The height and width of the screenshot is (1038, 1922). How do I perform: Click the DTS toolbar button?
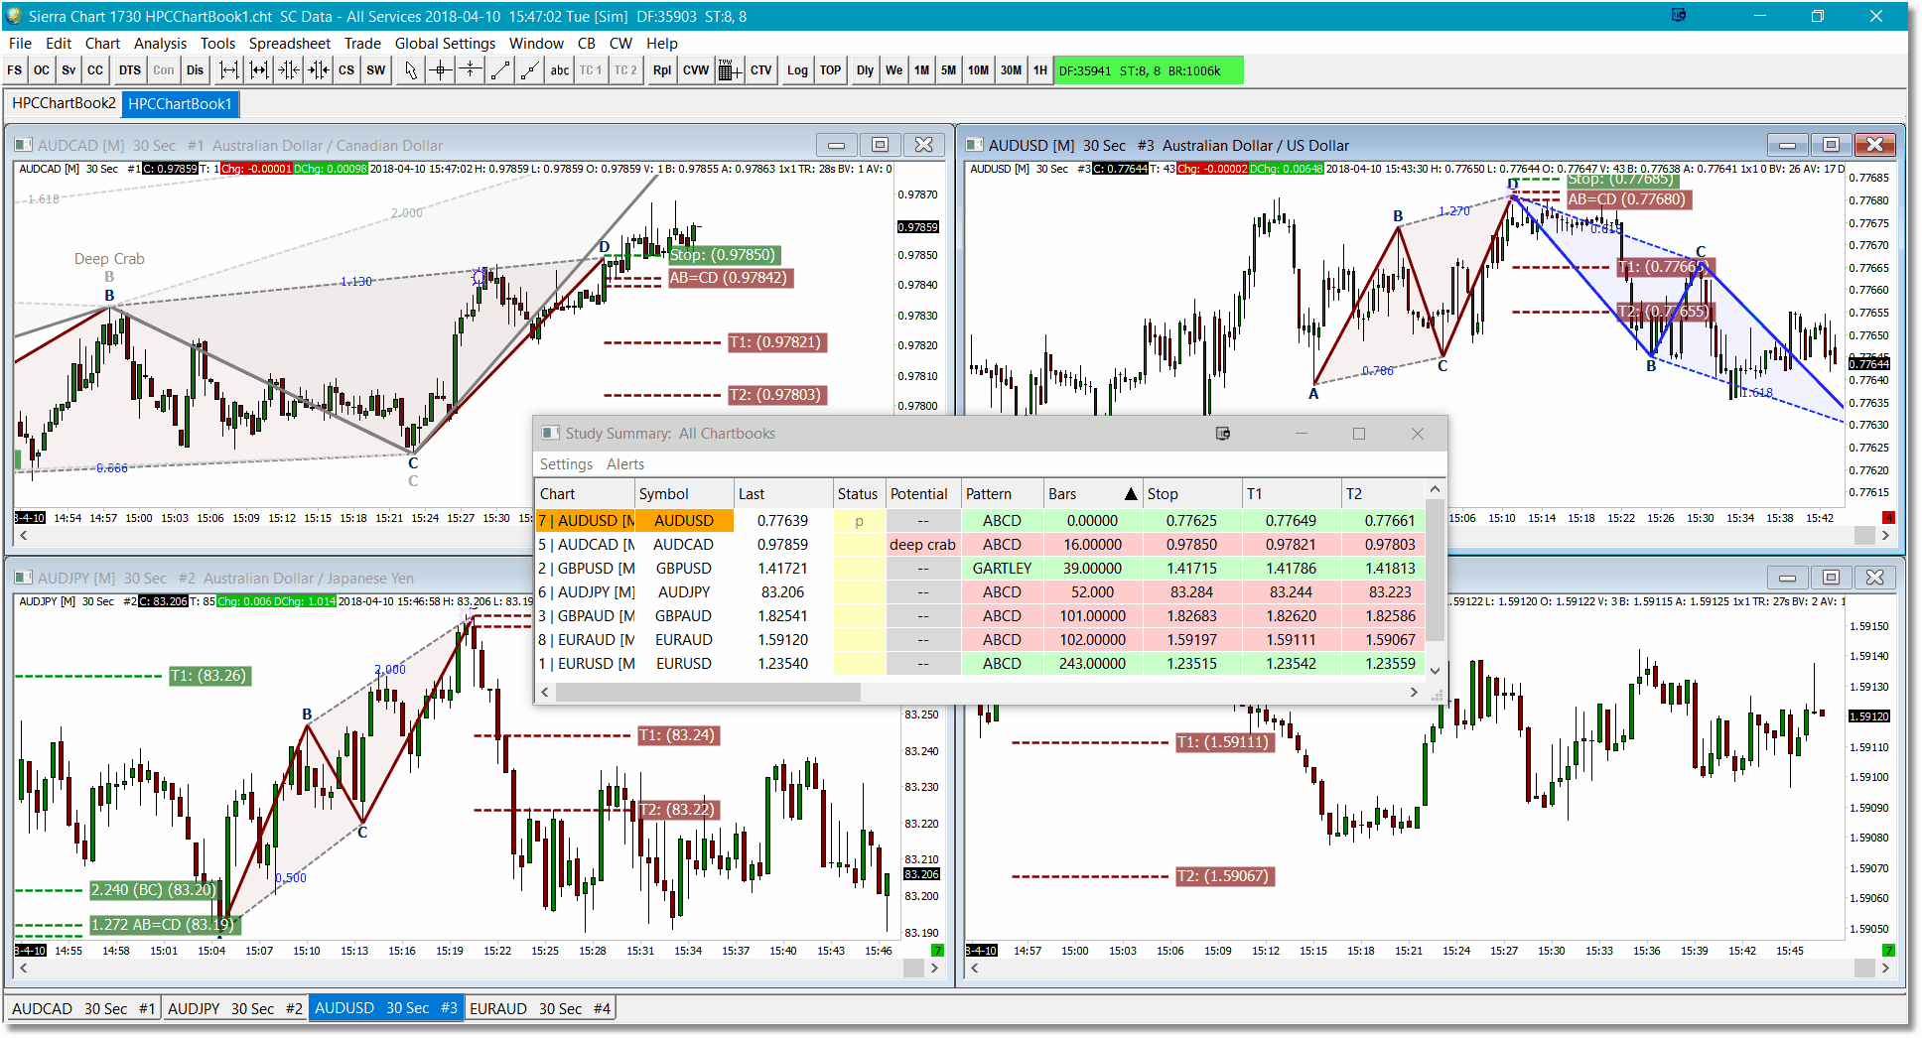pyautogui.click(x=130, y=70)
